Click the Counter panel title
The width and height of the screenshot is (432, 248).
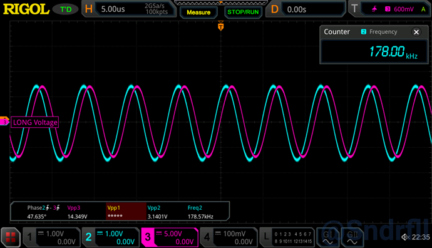pos(337,32)
